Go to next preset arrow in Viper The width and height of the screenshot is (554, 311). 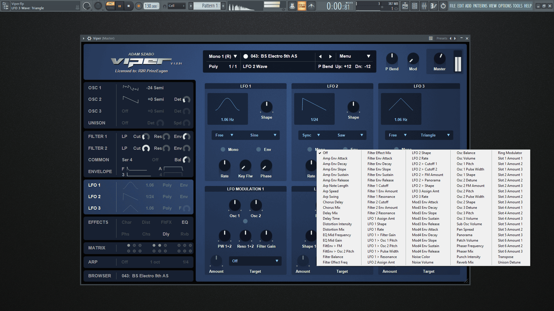[x=330, y=56]
